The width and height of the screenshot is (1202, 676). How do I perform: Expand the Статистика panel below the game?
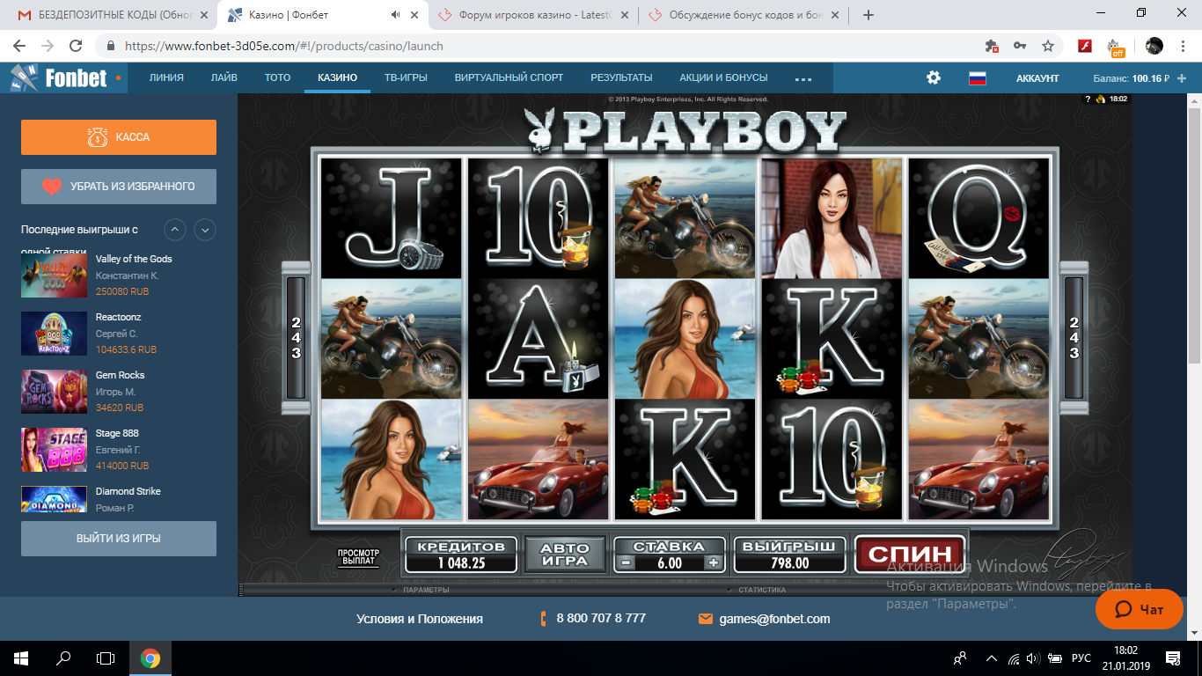[761, 590]
